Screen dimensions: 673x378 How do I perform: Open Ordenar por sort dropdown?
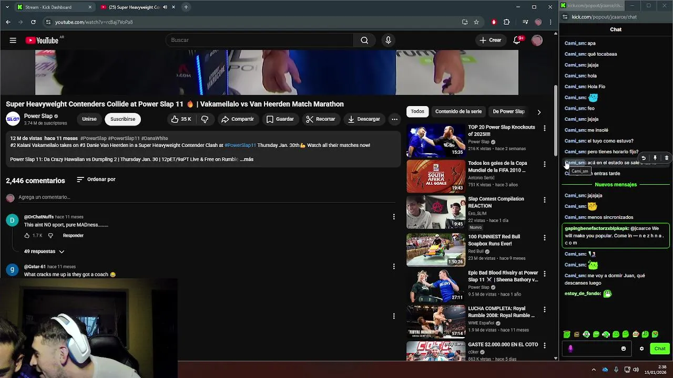point(96,180)
